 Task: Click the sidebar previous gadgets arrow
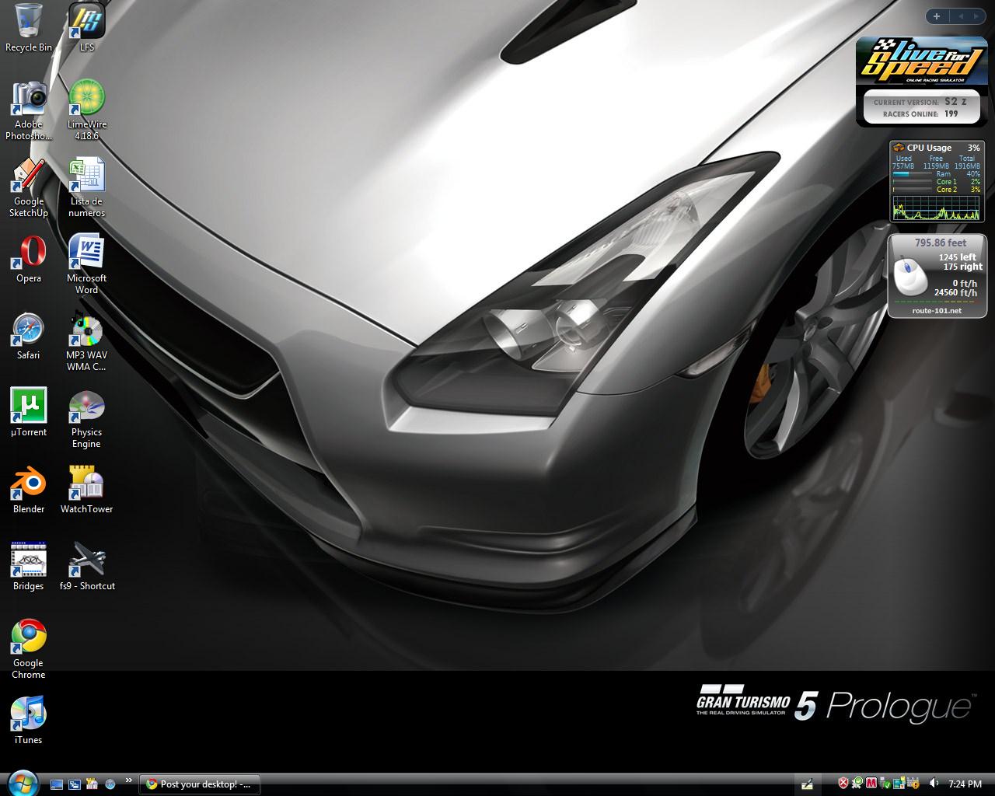[x=960, y=16]
